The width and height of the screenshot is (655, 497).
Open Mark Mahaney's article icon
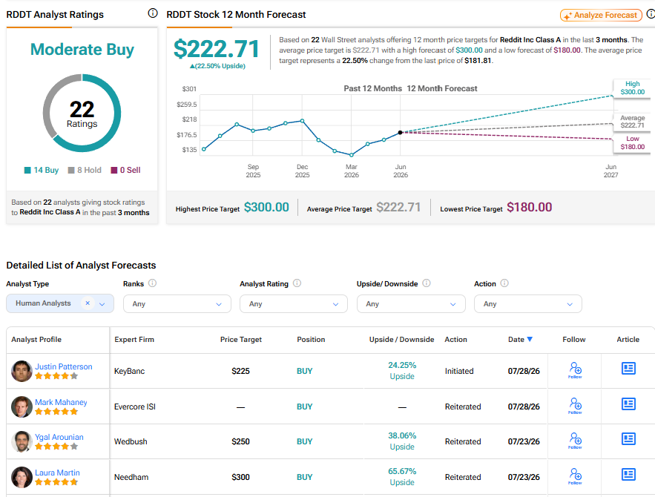628,404
